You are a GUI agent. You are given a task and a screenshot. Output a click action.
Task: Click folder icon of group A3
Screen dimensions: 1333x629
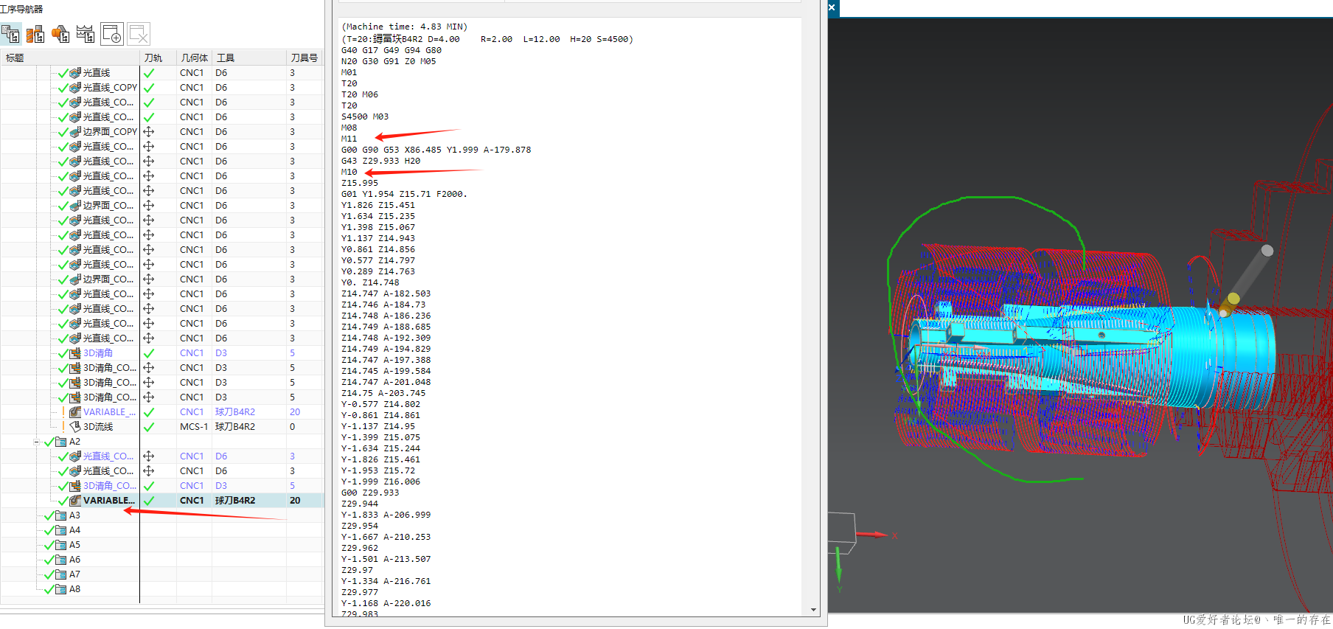point(61,515)
